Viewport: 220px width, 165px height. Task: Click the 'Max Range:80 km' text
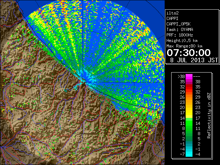pos(184,46)
